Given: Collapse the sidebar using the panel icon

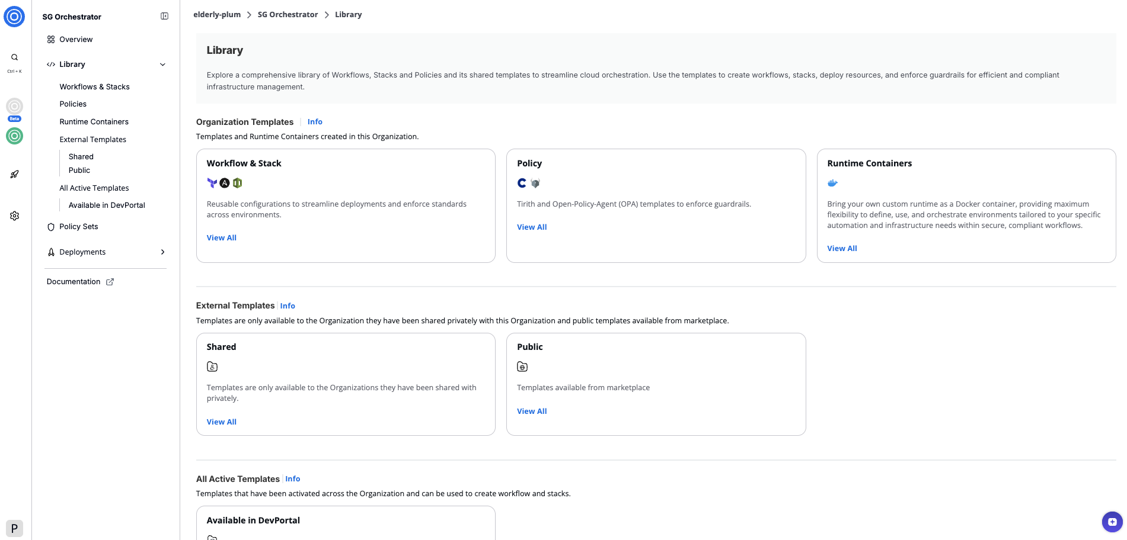Looking at the screenshot, I should [164, 17].
